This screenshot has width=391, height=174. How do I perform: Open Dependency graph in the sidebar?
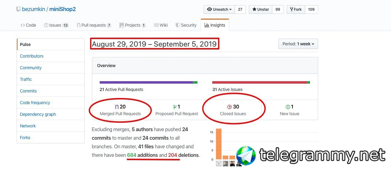pos(51,114)
